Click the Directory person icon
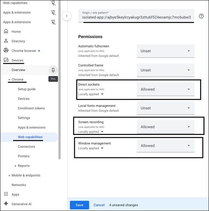209x211 pixels. tap(6, 41)
